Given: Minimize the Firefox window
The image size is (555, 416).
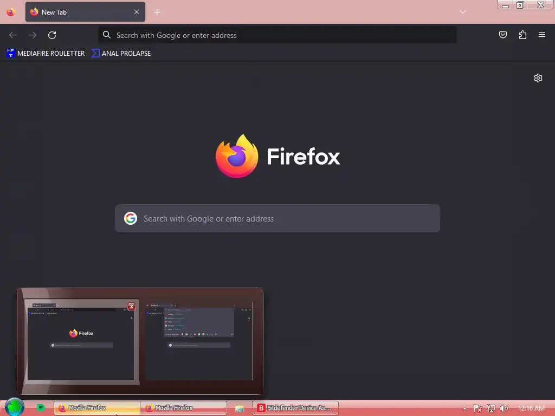Looking at the screenshot, I should pos(505,5).
